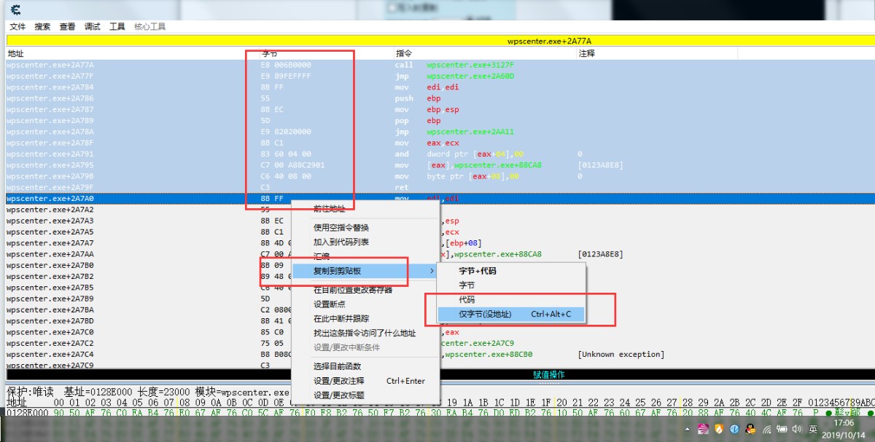Open the 搜索 menu

(x=42, y=26)
